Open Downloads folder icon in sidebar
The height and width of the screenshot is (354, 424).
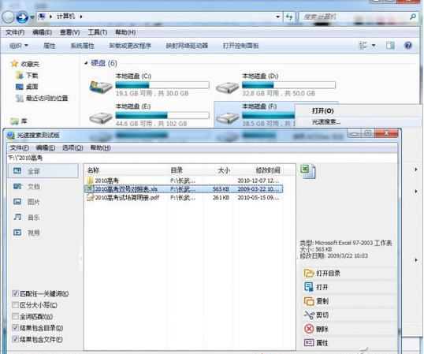[x=19, y=75]
